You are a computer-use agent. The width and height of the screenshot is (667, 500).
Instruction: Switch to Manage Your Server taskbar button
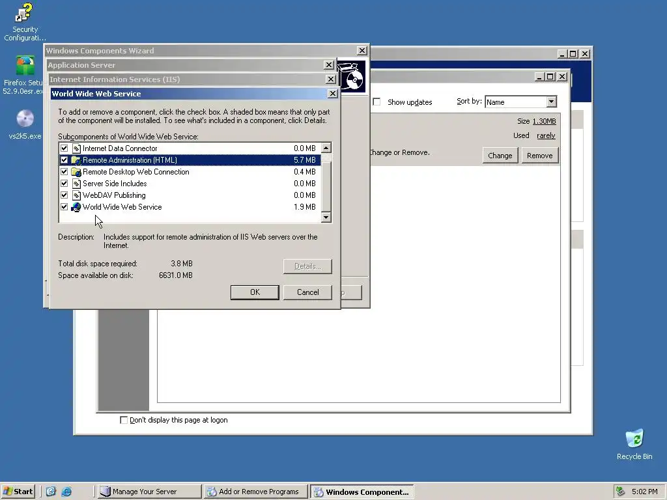point(149,492)
